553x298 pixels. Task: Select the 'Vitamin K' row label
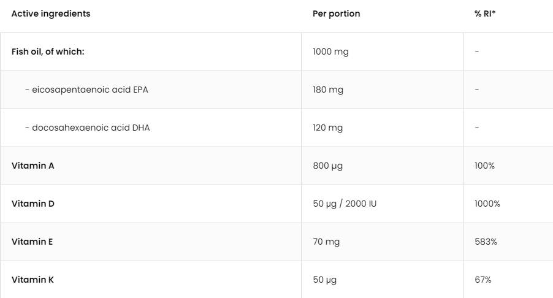tap(33, 280)
